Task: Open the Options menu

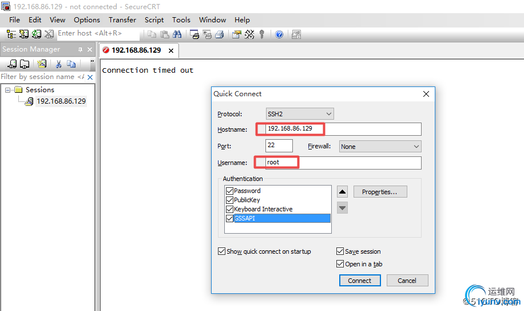Action: pyautogui.click(x=87, y=19)
